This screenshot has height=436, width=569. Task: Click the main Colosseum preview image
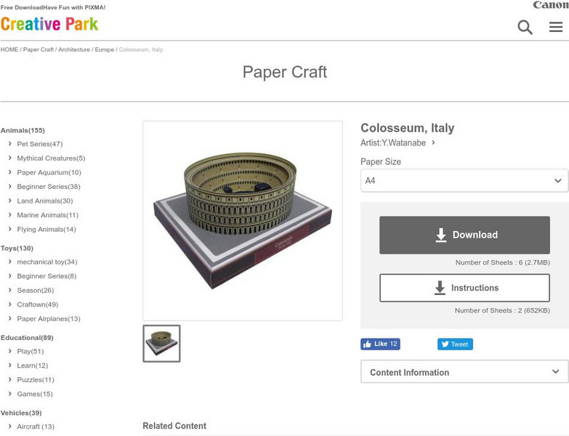point(243,221)
